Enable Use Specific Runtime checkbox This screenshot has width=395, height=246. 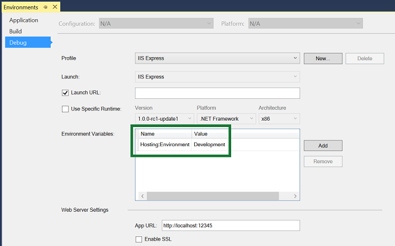click(x=65, y=109)
